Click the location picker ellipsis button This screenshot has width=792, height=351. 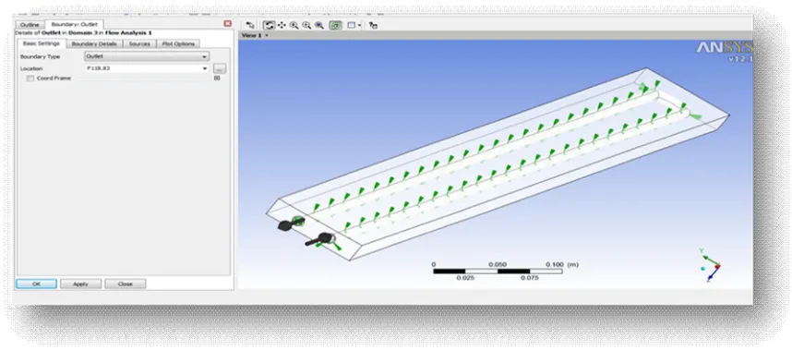(220, 68)
